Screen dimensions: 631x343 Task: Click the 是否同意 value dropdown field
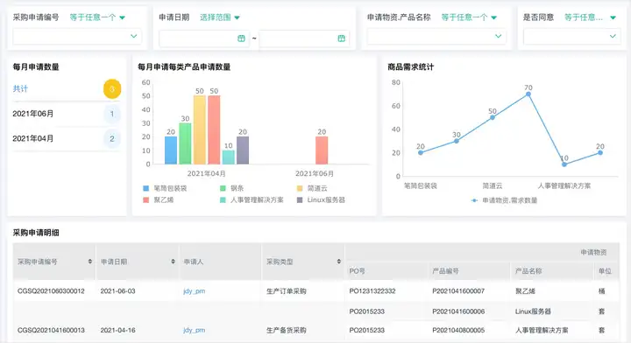pos(571,36)
